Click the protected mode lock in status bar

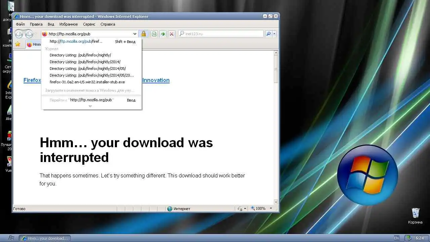coord(240,209)
